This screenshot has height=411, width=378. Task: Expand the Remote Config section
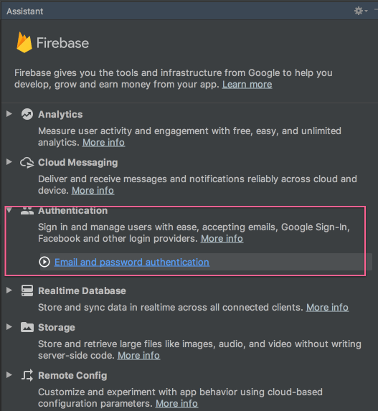tap(9, 375)
